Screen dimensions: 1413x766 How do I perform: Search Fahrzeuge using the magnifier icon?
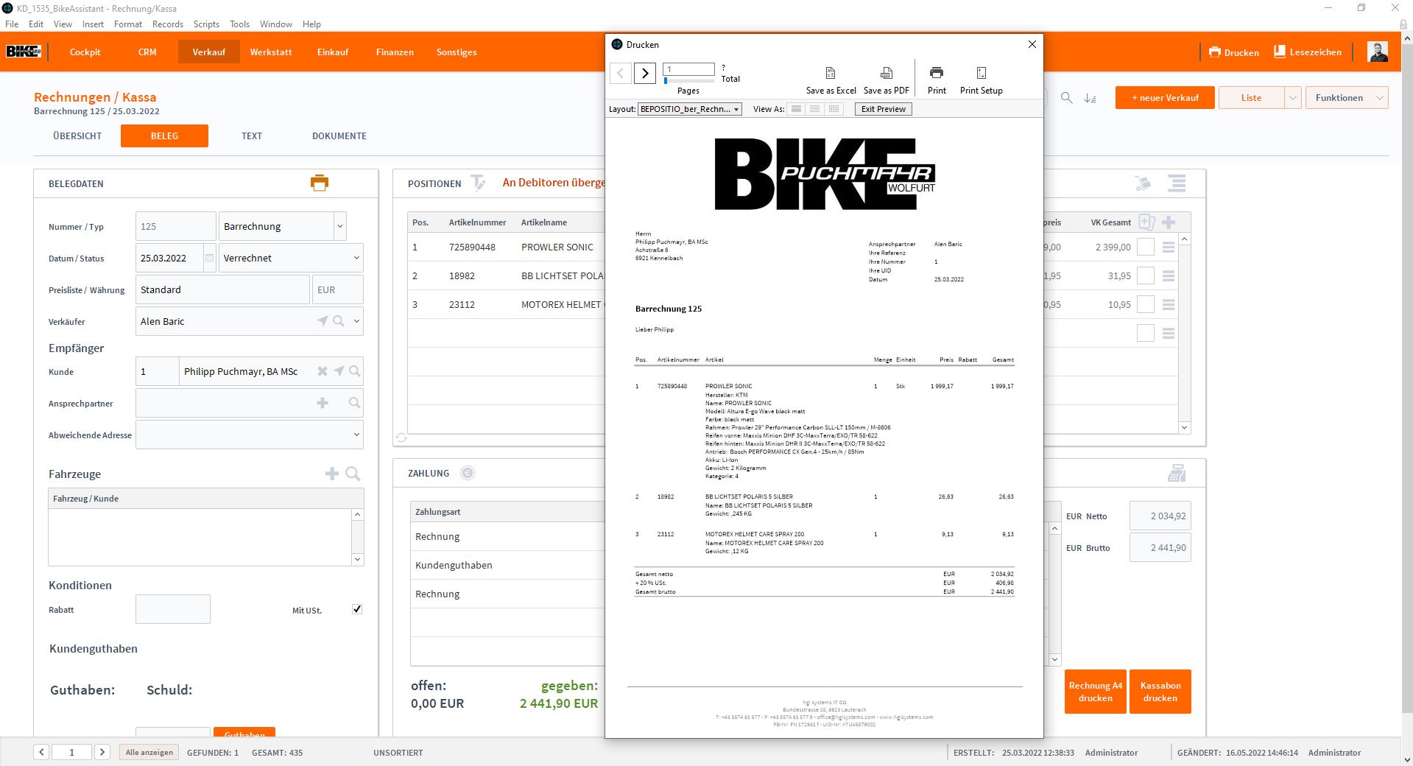coord(353,474)
